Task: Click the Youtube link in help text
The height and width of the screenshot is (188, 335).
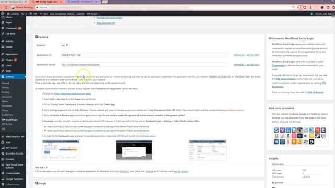Action: coord(149,171)
